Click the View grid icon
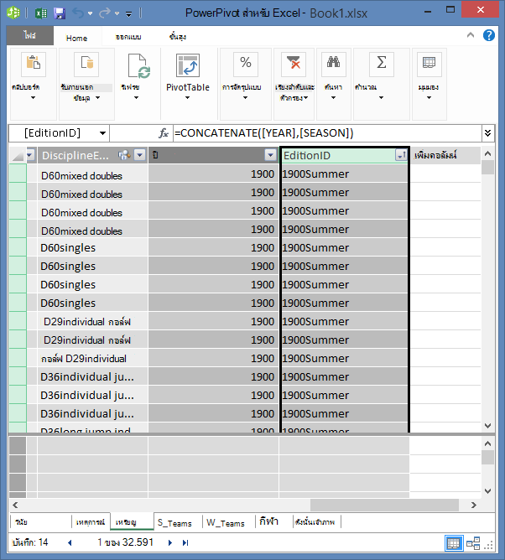Screen dimensions: 505x560 [430, 65]
